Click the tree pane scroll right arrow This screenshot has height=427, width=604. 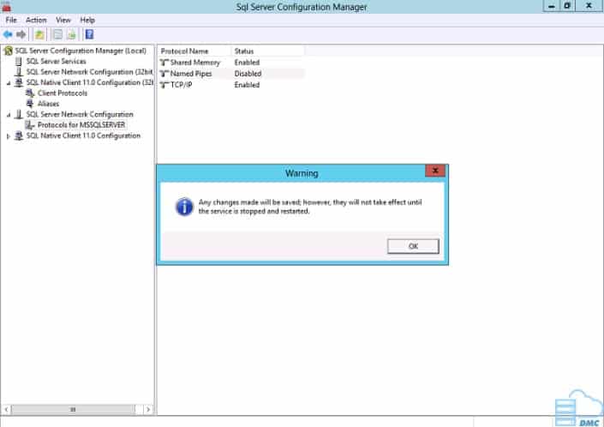[148, 409]
